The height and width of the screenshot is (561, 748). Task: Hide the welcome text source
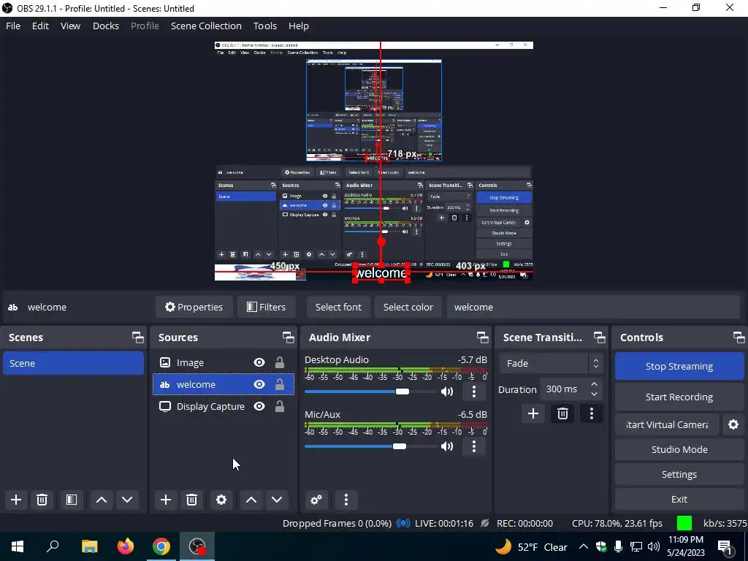point(259,384)
